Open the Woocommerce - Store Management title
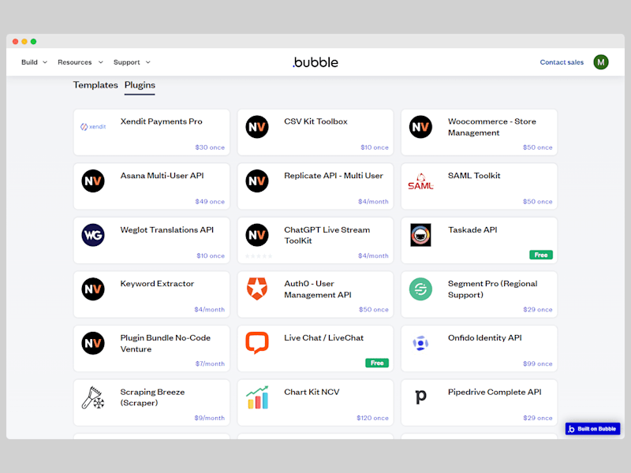Screen dimensions: 631x473 (491, 127)
